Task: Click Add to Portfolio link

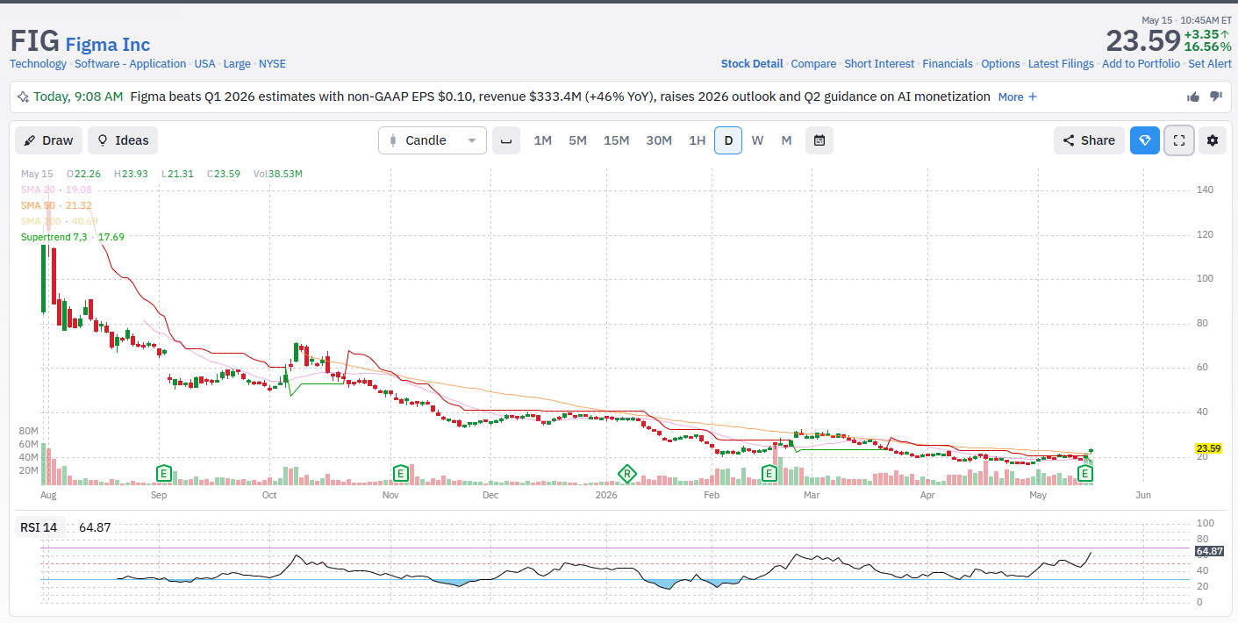Action: [1141, 64]
